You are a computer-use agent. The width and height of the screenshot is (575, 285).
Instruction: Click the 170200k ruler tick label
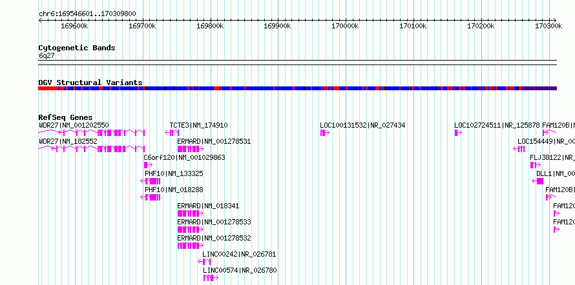pyautogui.click(x=481, y=26)
